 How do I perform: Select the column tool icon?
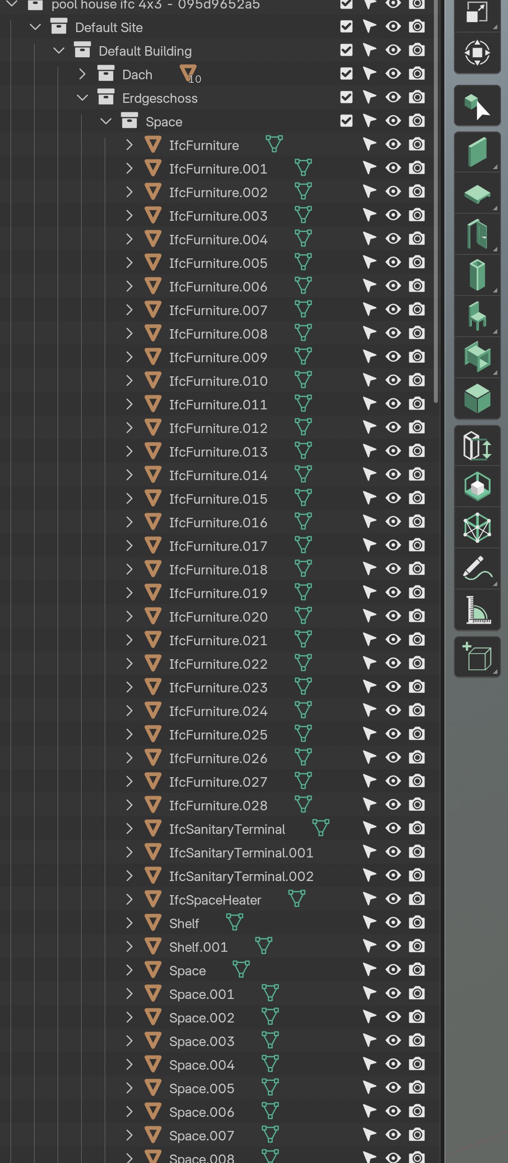[x=476, y=275]
